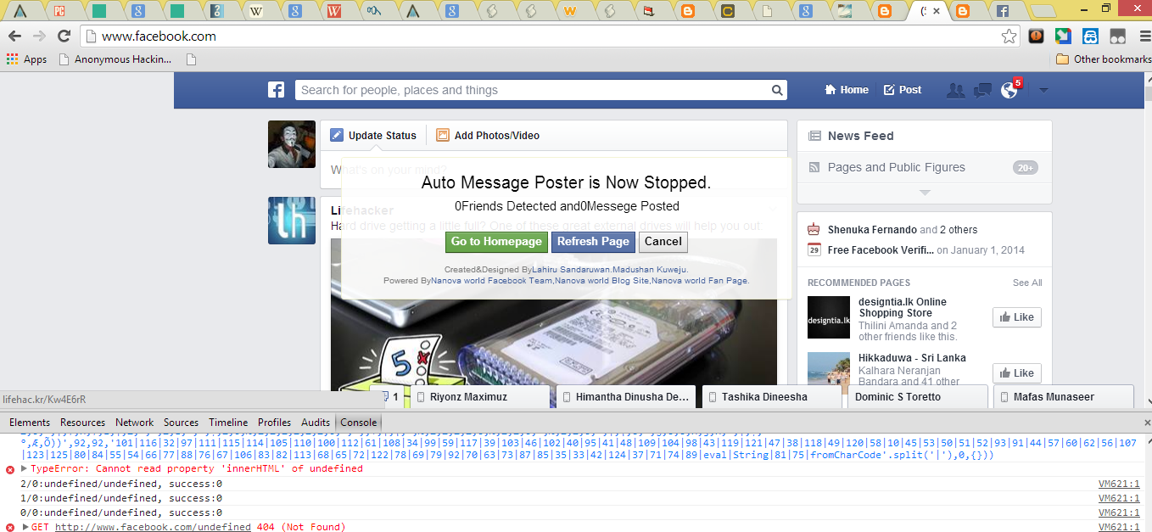Open the Tashika Dineesha chat tab
This screenshot has width=1152, height=532.
click(770, 397)
